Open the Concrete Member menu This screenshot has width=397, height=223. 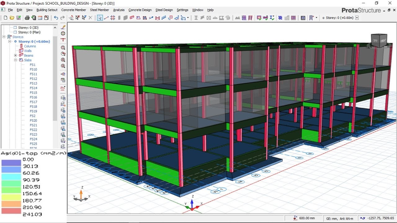click(x=74, y=10)
